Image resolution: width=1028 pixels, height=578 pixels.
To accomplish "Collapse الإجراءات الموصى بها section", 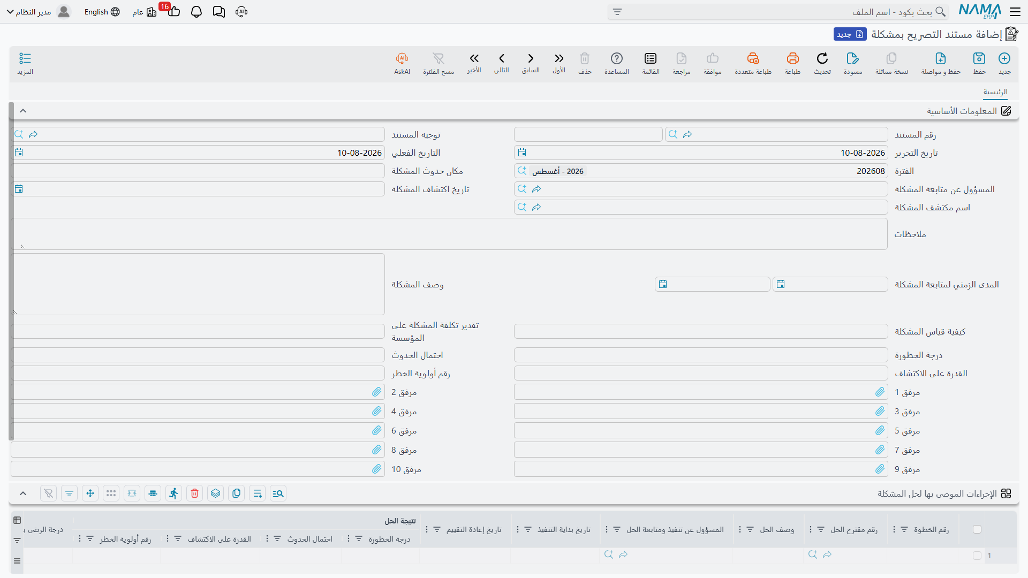I will point(23,493).
